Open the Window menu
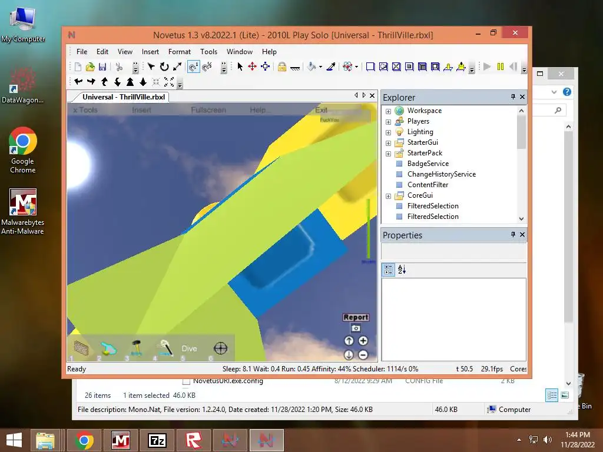This screenshot has height=452, width=603. [240, 52]
